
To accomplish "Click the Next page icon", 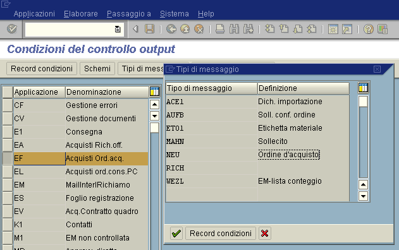I will click(297, 29).
